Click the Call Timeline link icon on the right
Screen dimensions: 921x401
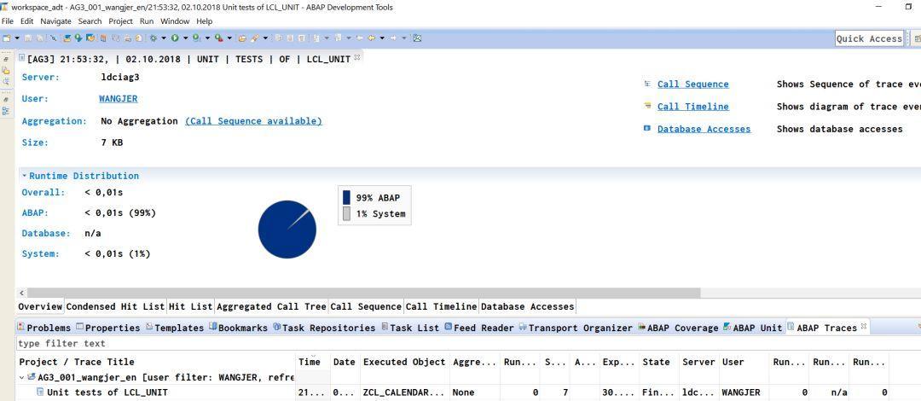647,106
